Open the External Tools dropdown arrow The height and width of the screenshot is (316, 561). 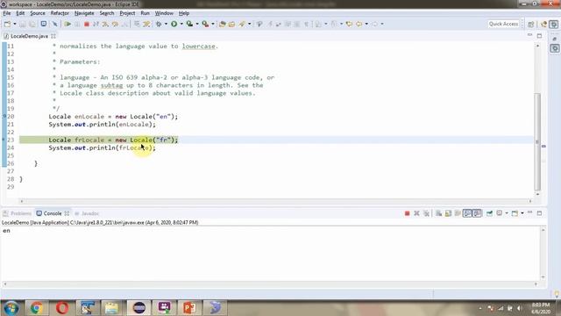pos(213,24)
